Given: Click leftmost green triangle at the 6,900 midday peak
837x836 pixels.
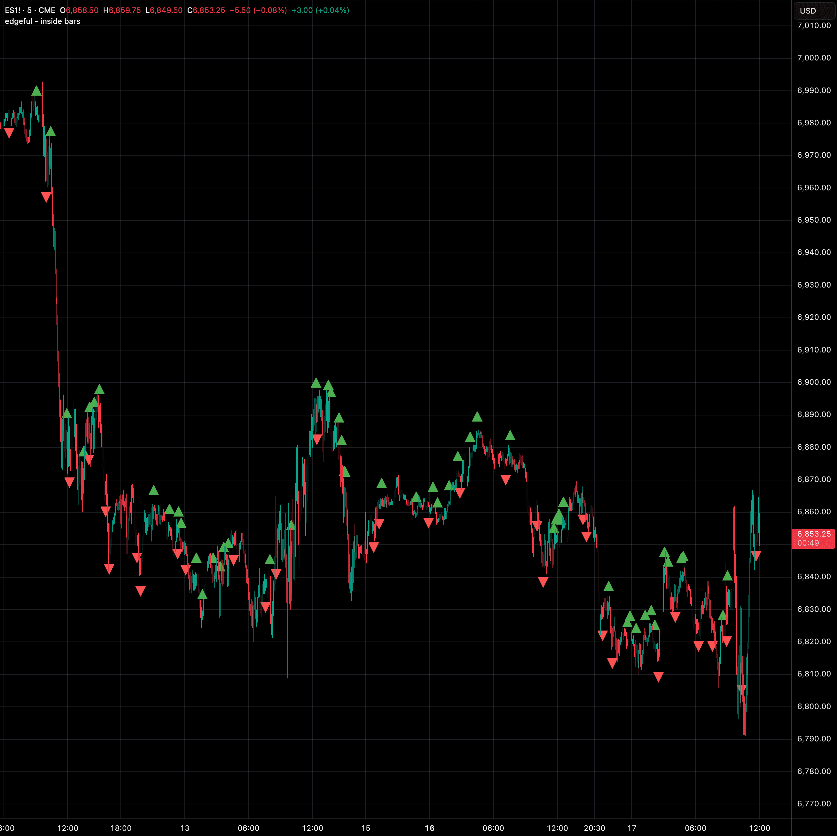Looking at the screenshot, I should (x=316, y=383).
